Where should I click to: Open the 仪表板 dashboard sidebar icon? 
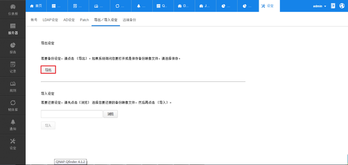tap(13, 10)
